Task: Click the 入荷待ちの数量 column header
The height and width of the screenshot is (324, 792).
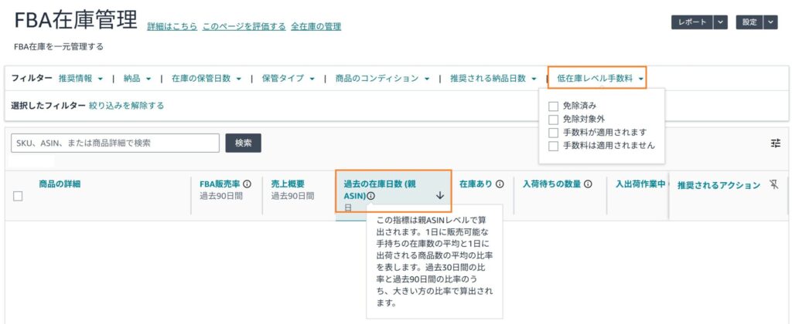Action: 551,184
